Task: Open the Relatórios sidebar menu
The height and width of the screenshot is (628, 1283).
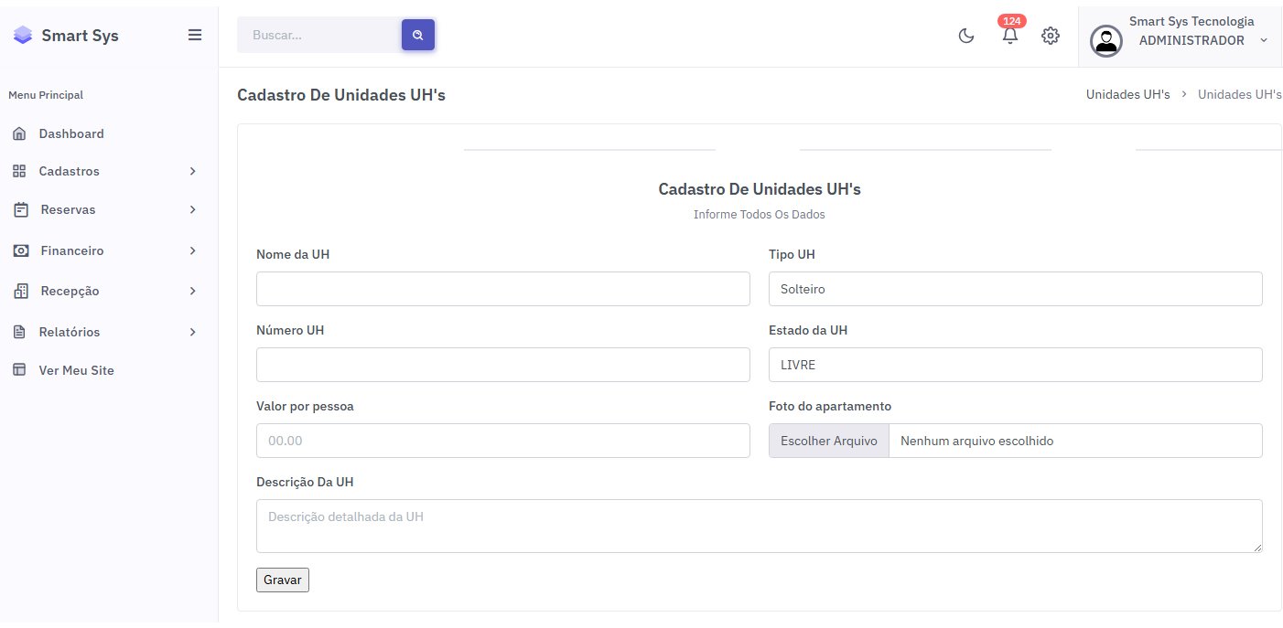Action: [x=70, y=332]
